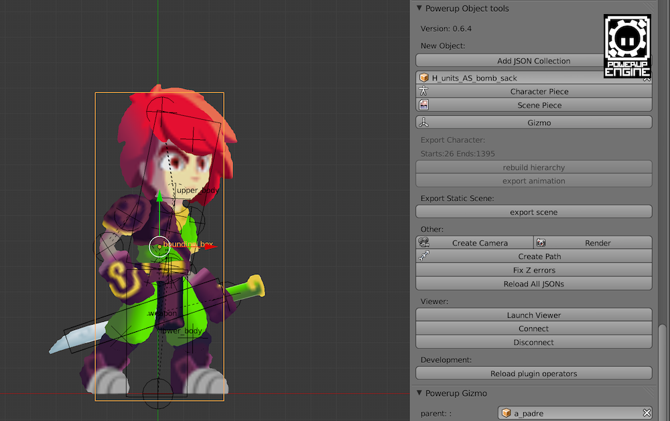The image size is (670, 421).
Task: Click Reload plugin operators
Action: (534, 373)
